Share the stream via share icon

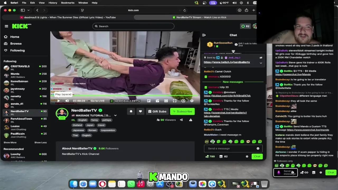(181, 120)
